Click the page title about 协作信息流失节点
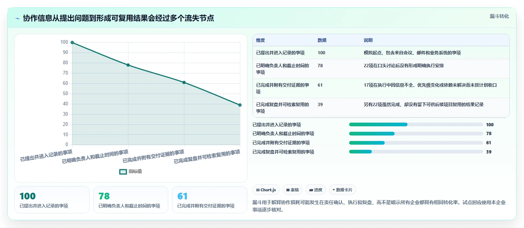The width and height of the screenshot is (524, 228). 118,18
